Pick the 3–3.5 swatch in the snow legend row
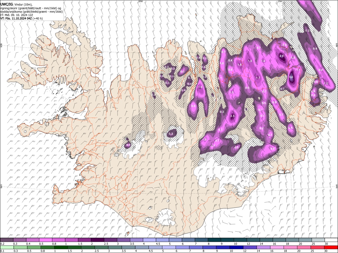The image size is (338, 253). [x=123, y=240]
